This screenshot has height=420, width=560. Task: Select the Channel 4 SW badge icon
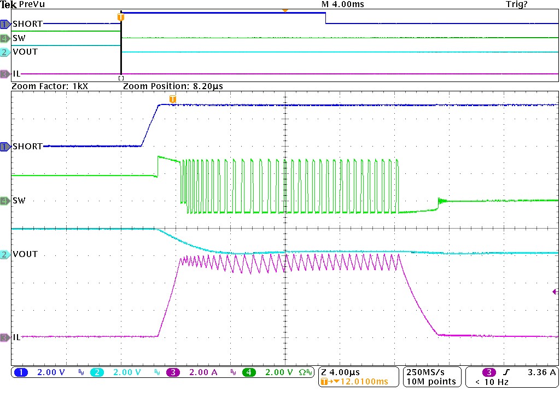click(x=4, y=200)
